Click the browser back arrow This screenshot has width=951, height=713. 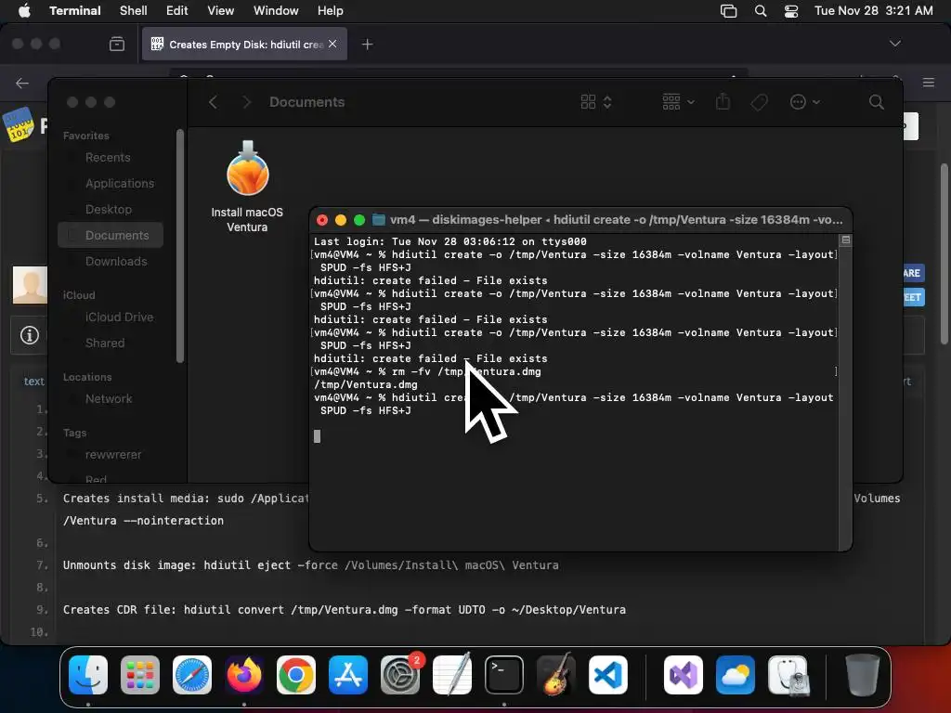(x=22, y=83)
